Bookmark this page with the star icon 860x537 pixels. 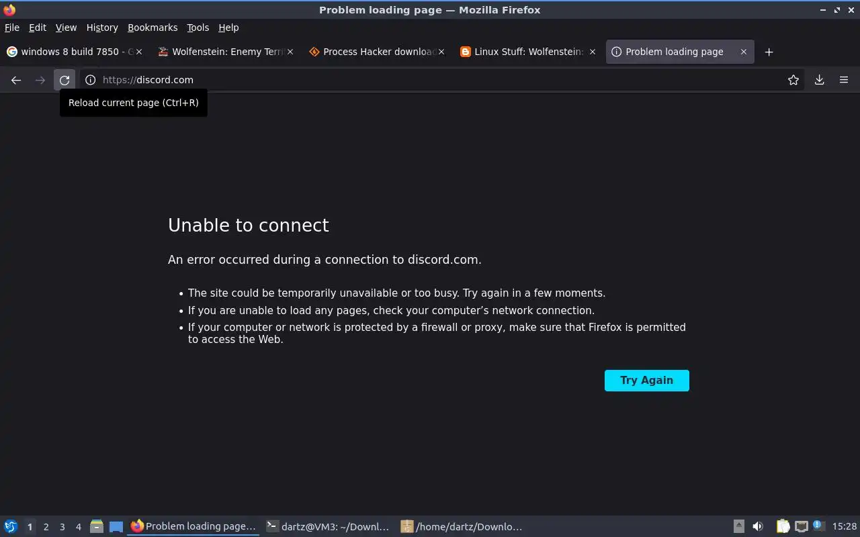[793, 80]
